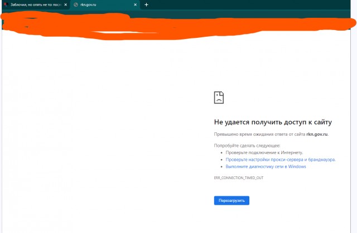The width and height of the screenshot is (357, 233).
Task: Switch to the first tab titled Заблочил
Action: coord(36,4)
